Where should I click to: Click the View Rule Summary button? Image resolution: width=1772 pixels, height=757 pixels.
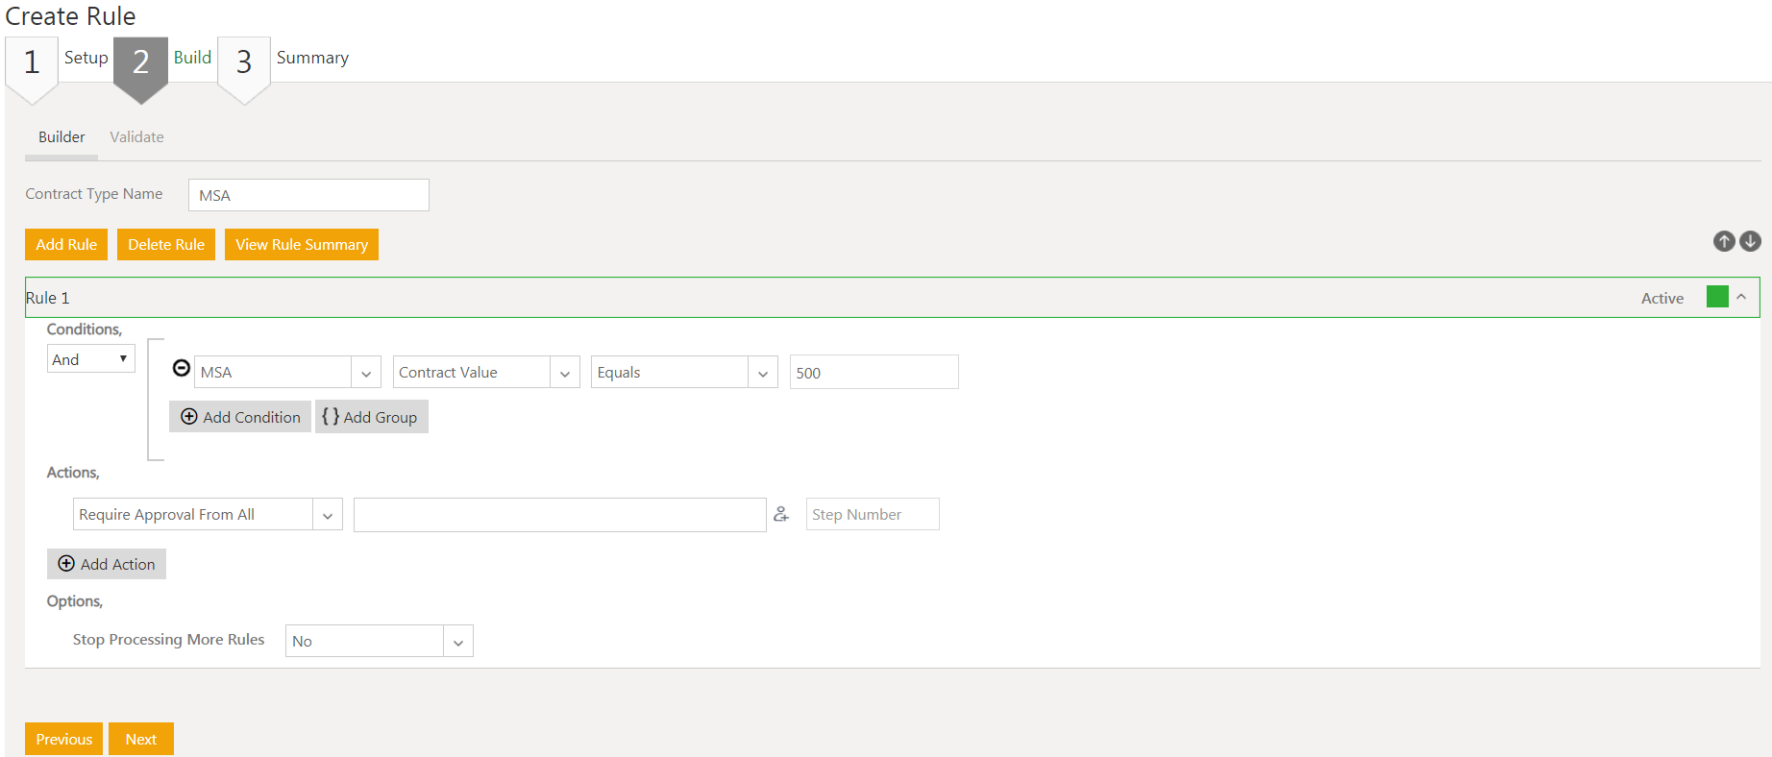coord(302,244)
